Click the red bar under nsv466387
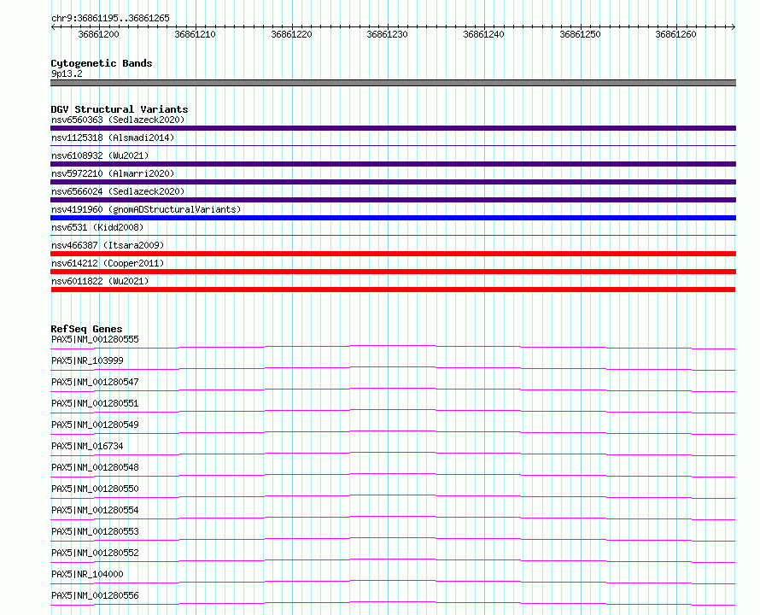The width and height of the screenshot is (760, 615). coord(393,255)
